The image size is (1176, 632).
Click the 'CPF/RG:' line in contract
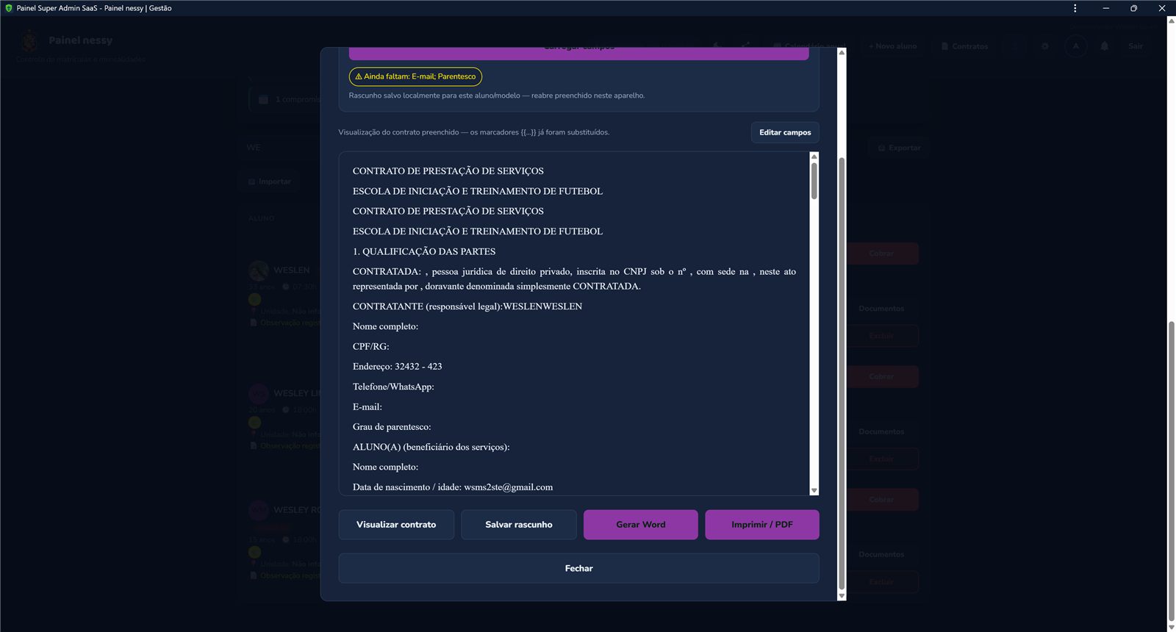[x=371, y=347]
